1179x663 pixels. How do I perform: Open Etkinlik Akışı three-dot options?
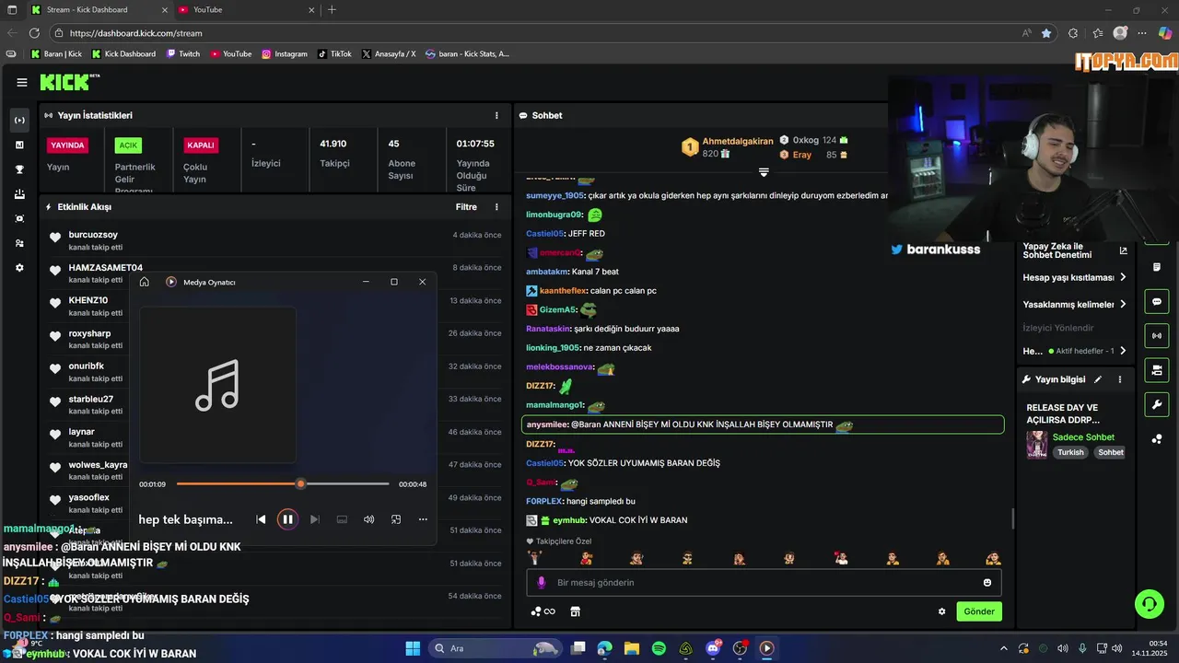tap(496, 207)
